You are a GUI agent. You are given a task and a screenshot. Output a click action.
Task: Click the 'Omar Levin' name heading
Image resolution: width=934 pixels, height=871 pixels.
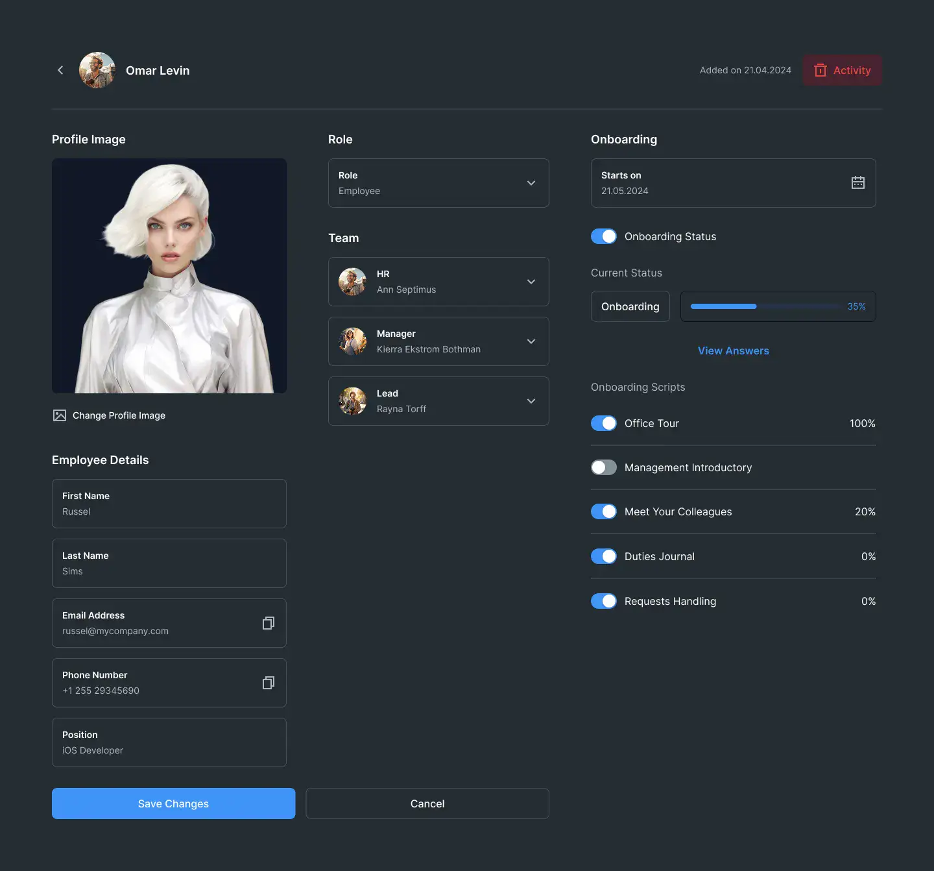click(x=158, y=70)
